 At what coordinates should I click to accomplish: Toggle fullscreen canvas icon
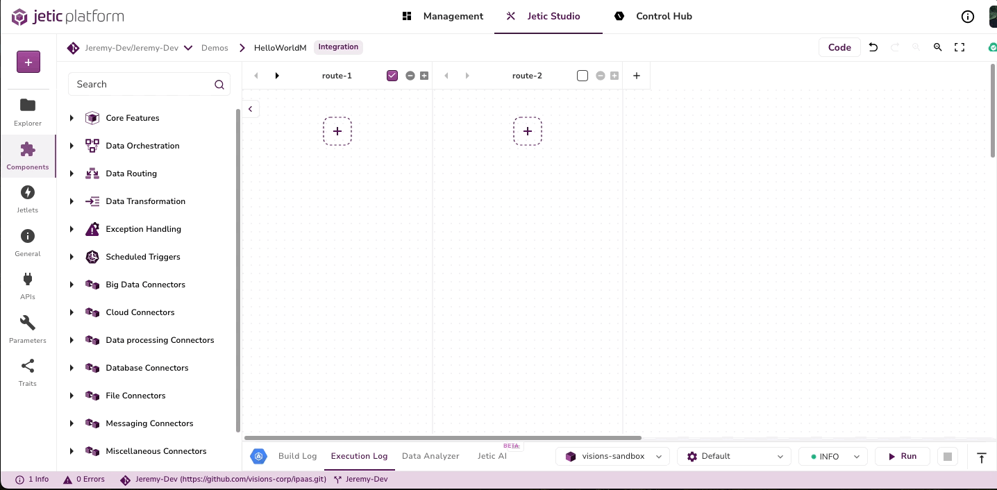point(960,47)
